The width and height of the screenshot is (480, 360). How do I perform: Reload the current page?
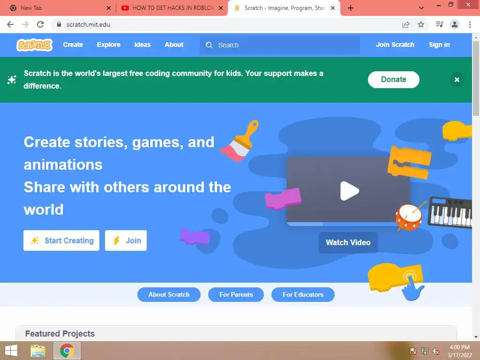coord(40,24)
